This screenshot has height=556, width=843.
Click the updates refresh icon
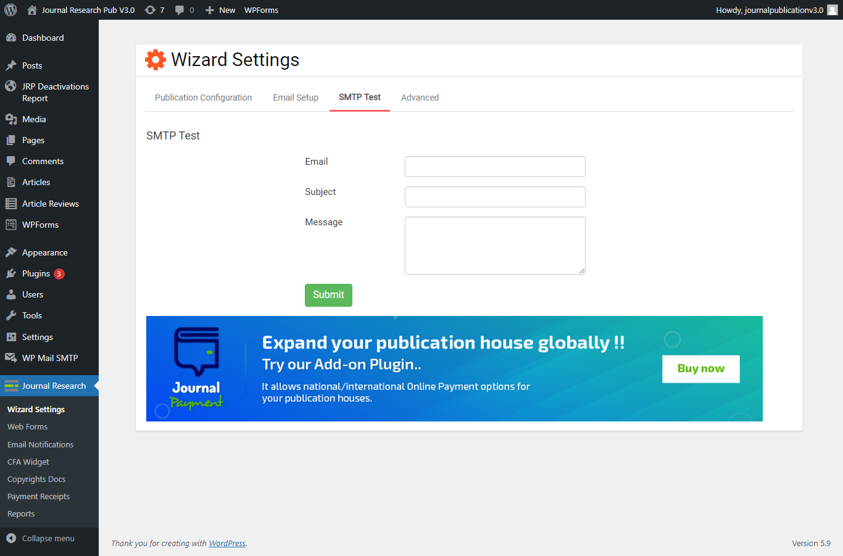150,10
